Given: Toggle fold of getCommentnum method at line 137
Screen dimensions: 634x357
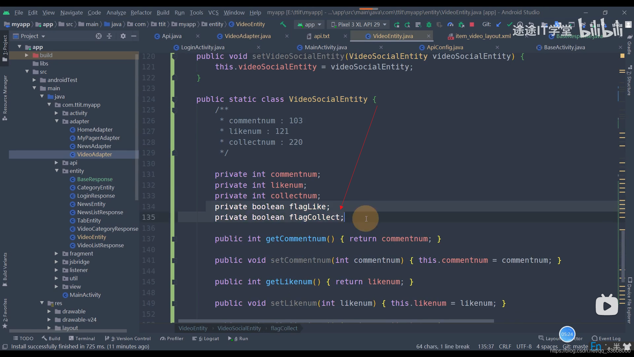Looking at the screenshot, I should pos(174,239).
